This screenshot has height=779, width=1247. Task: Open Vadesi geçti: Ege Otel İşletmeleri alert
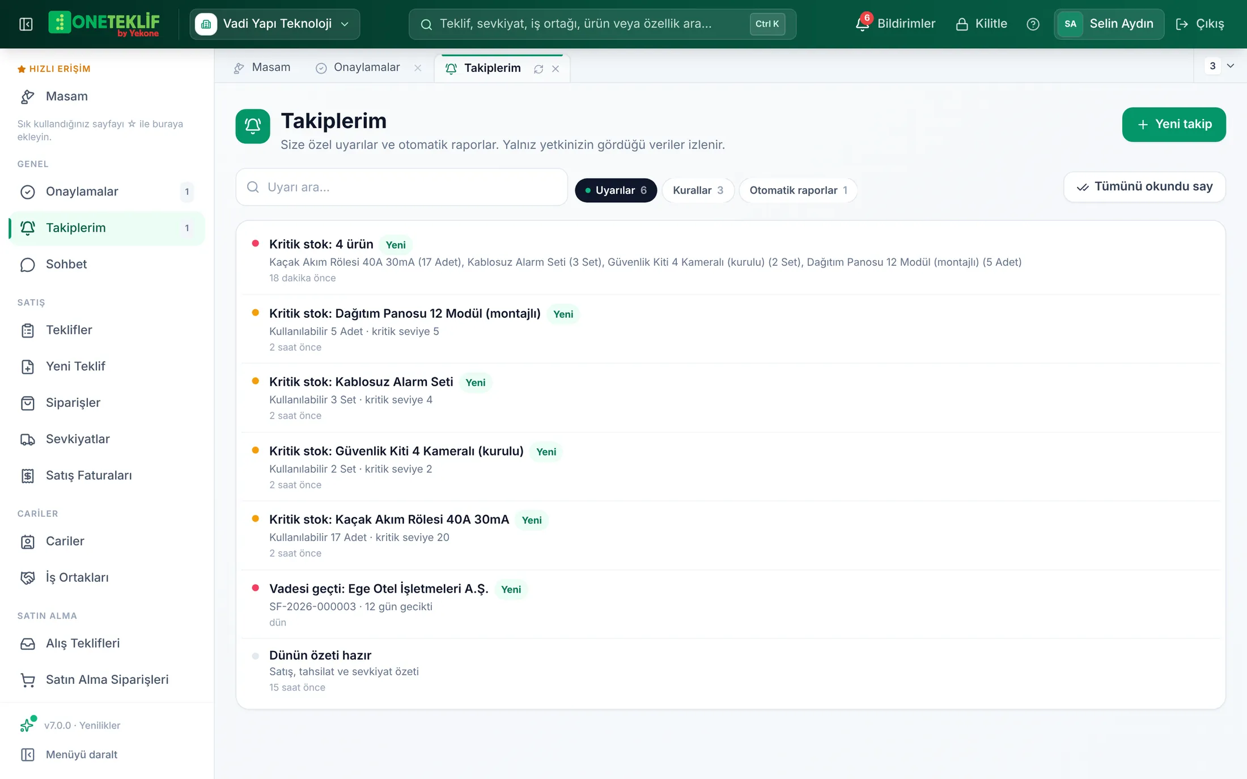click(x=731, y=605)
